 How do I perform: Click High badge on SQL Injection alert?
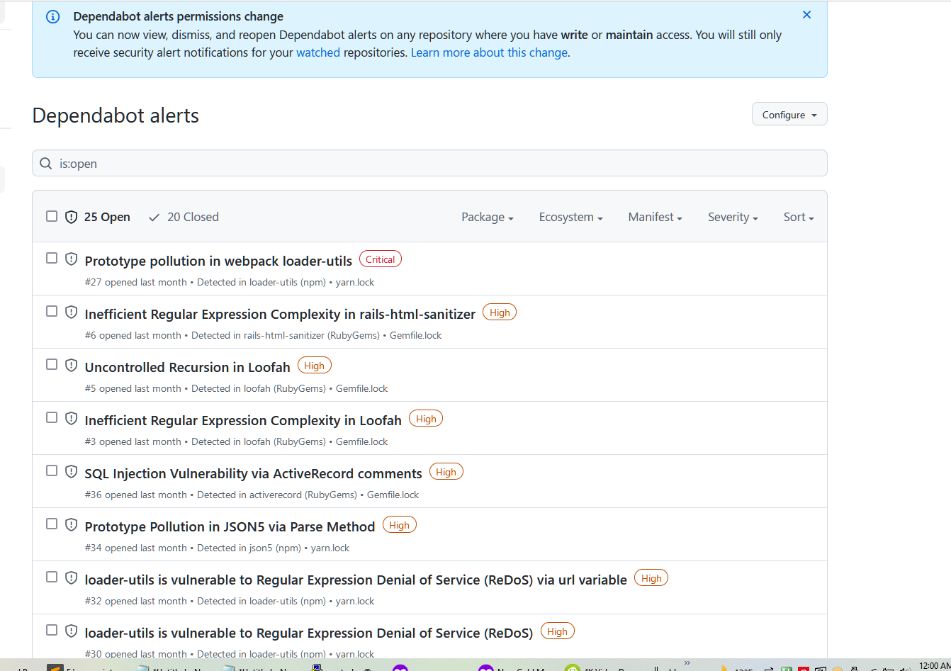(446, 472)
